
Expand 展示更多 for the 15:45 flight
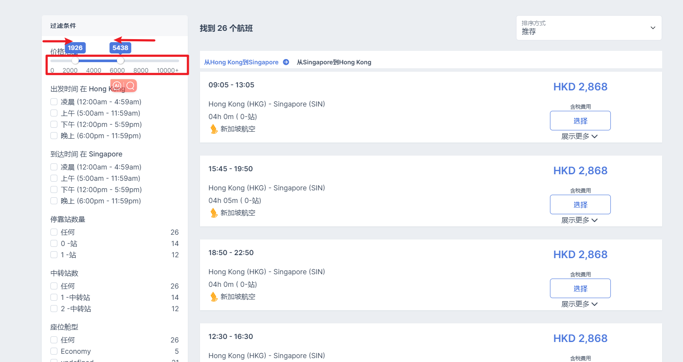[579, 220]
